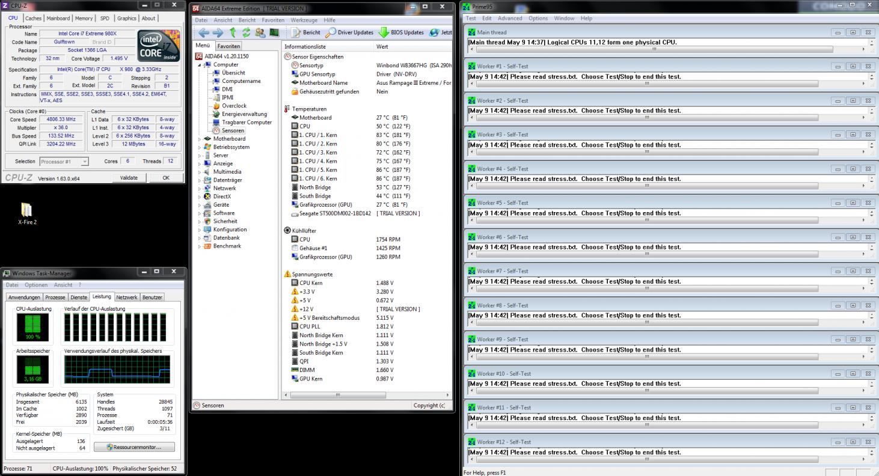Open BIOS Updates in AIDA64 toolbar
Image resolution: width=879 pixels, height=476 pixels.
(400, 32)
